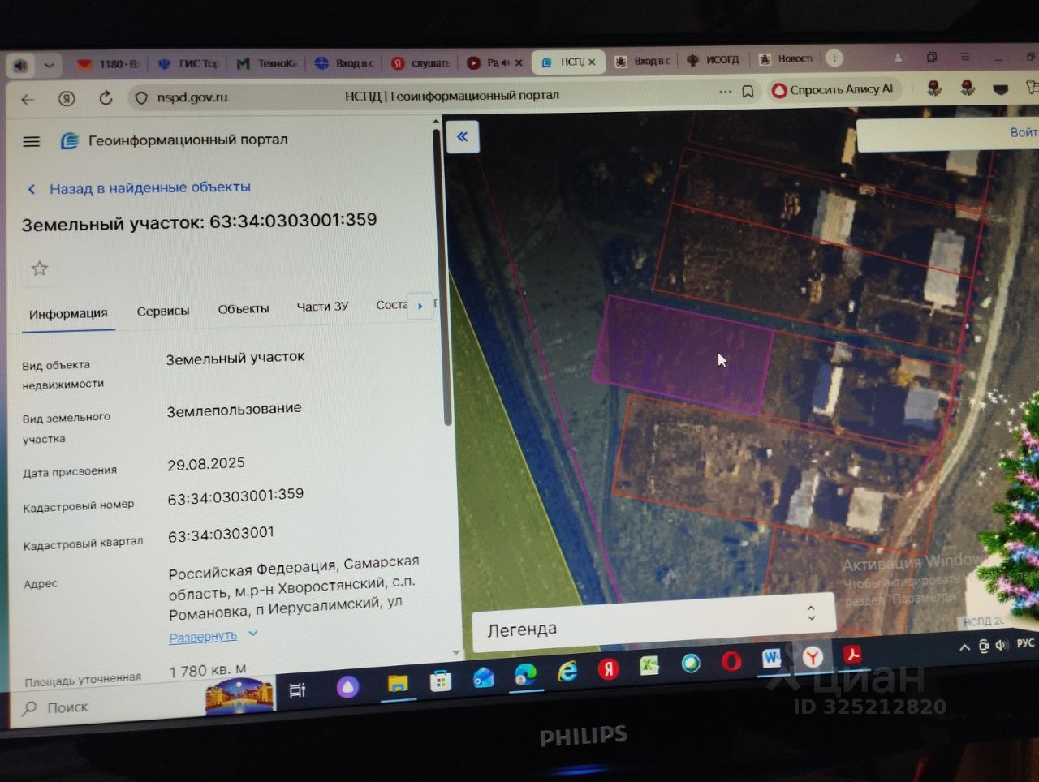Open a new browser tab
The width and height of the screenshot is (1039, 782).
(x=834, y=58)
